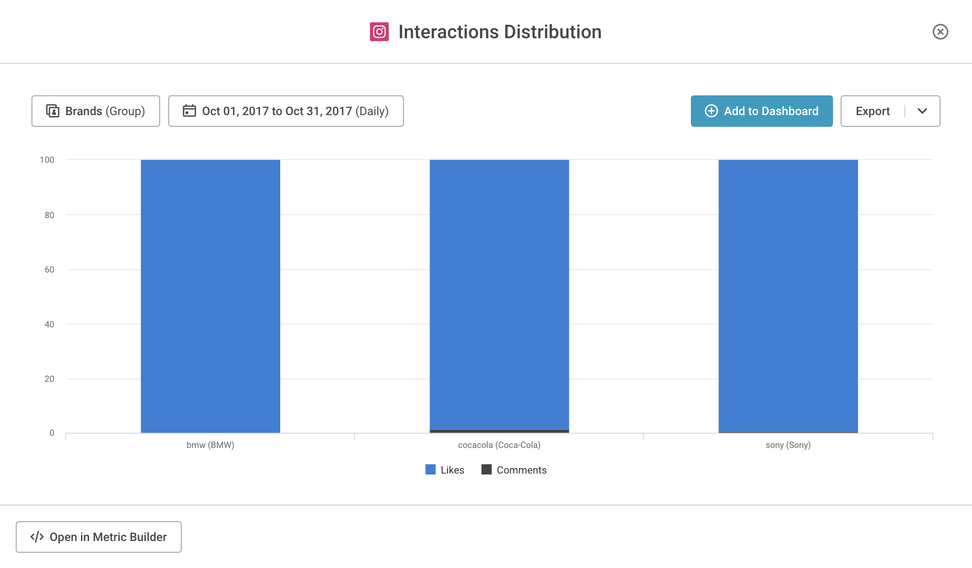
Task: Click the cocacola Likes bar
Action: 499,295
